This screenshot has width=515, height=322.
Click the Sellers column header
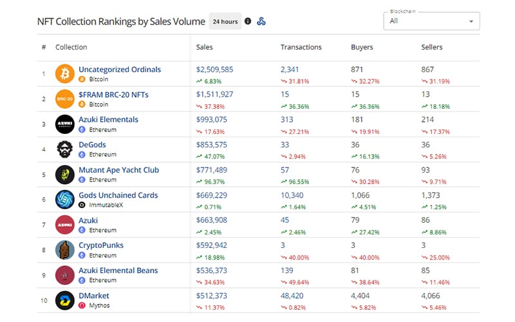click(x=432, y=47)
